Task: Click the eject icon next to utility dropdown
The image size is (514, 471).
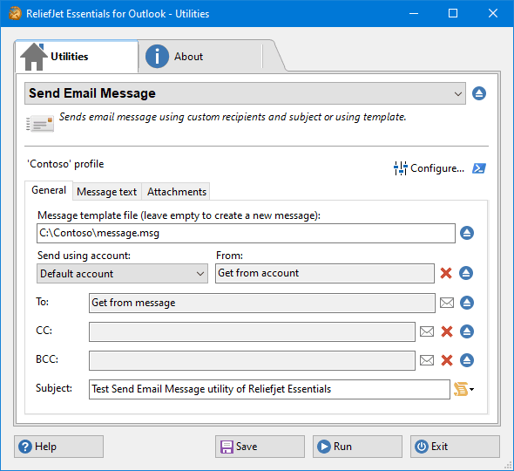Action: point(479,93)
